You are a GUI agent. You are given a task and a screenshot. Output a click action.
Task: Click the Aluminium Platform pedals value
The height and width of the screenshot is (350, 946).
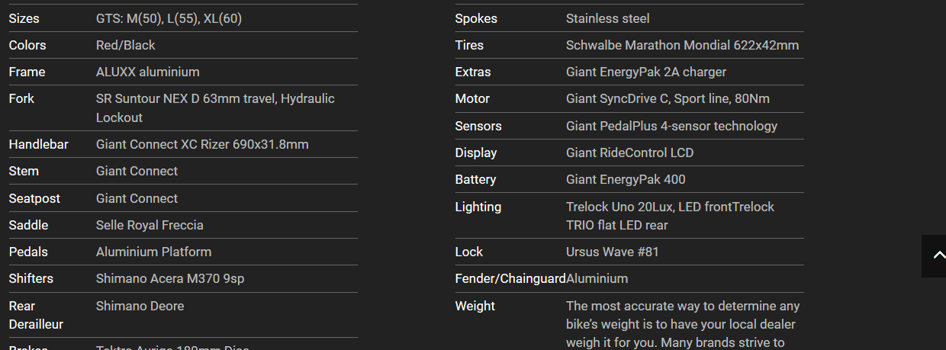point(153,252)
